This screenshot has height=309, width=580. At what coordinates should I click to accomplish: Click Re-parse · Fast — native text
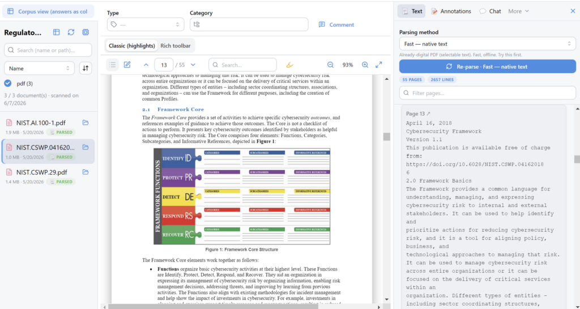[488, 66]
